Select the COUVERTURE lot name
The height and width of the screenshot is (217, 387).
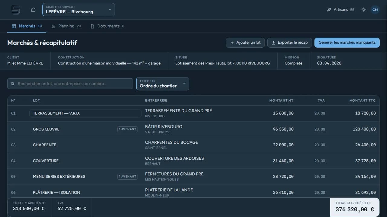click(x=46, y=161)
